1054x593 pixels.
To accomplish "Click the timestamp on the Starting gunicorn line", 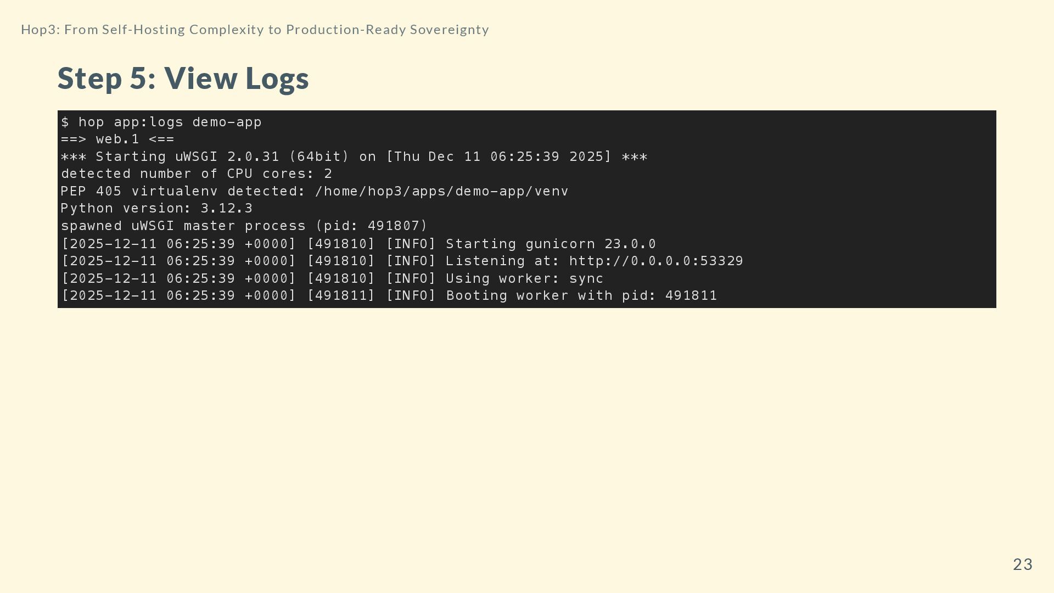I will (x=178, y=244).
